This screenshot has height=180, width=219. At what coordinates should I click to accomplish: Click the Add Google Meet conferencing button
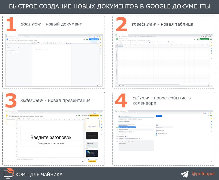(x=127, y=127)
